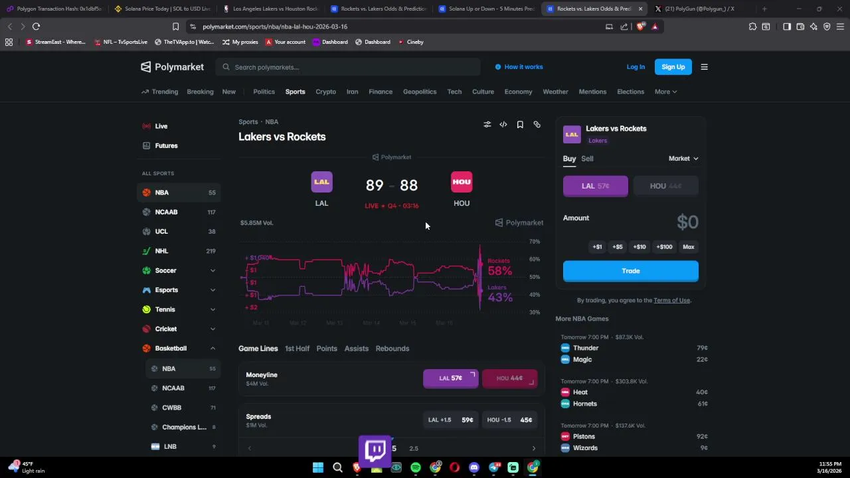This screenshot has height=478, width=850.
Task: Select LAL 57¢ outcome in trade panel
Action: 596,186
